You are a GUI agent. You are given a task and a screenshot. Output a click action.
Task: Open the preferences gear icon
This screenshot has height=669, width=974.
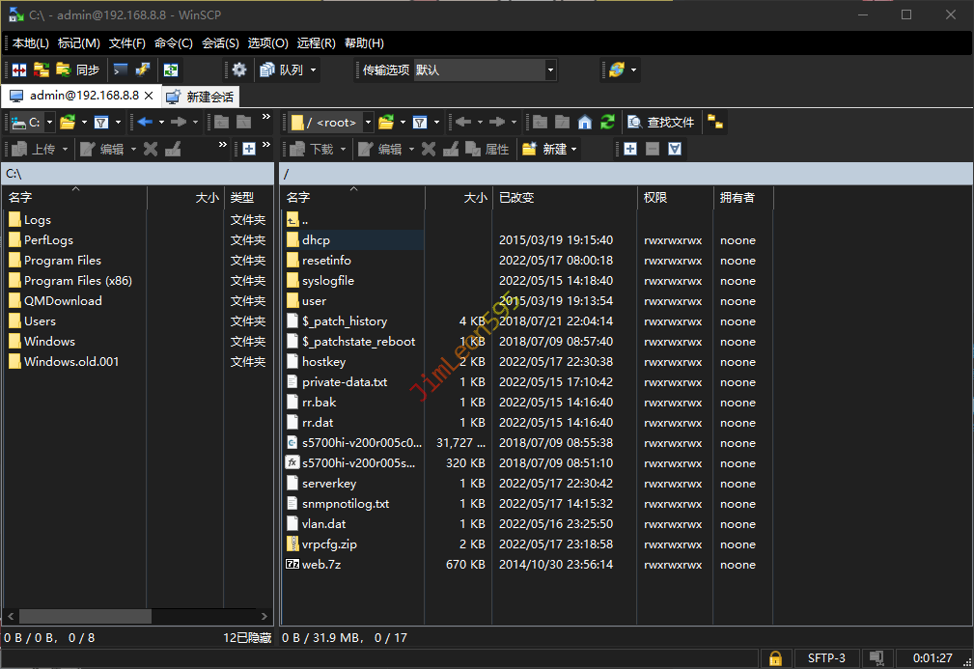pos(239,70)
